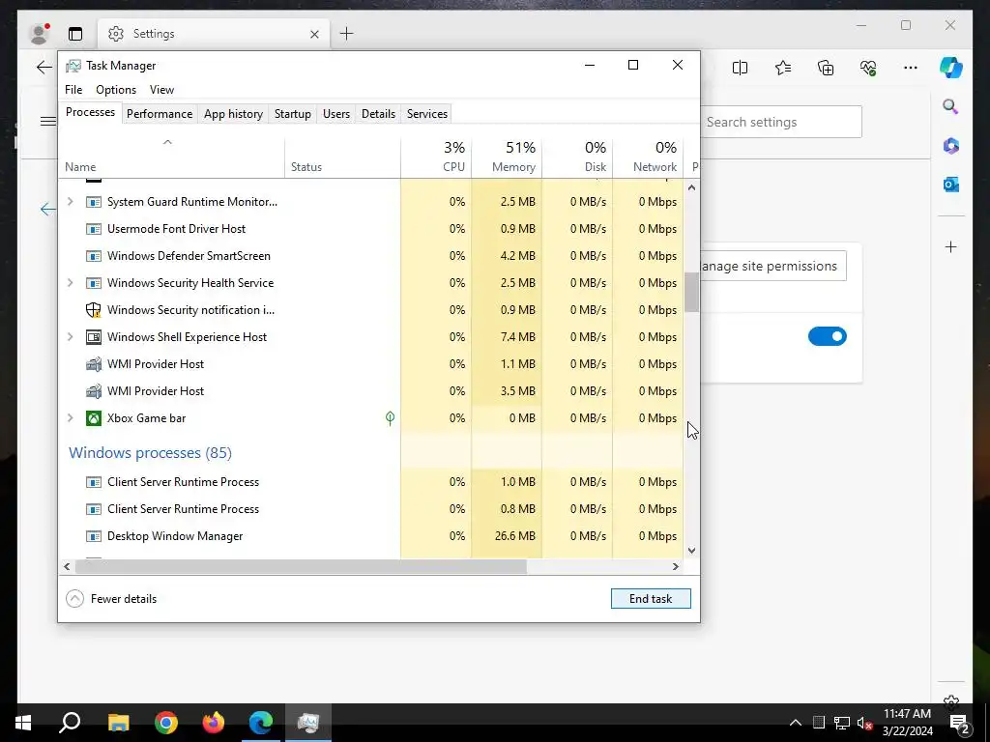This screenshot has height=742, width=990.
Task: Open Edge Favorites star icon
Action: 783,68
